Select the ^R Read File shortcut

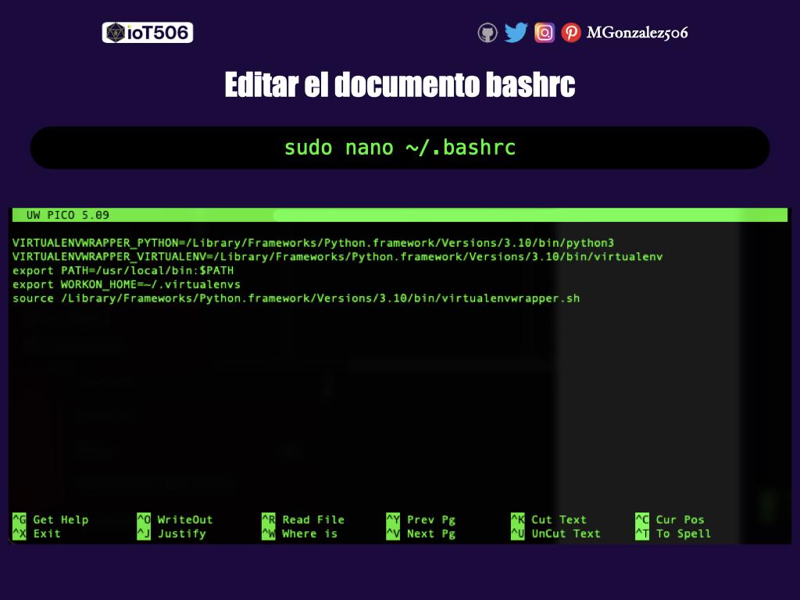[x=303, y=520]
